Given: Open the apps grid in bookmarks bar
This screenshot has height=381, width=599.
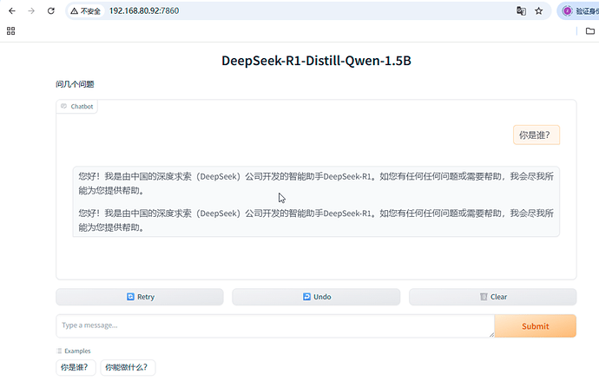Looking at the screenshot, I should pos(11,30).
